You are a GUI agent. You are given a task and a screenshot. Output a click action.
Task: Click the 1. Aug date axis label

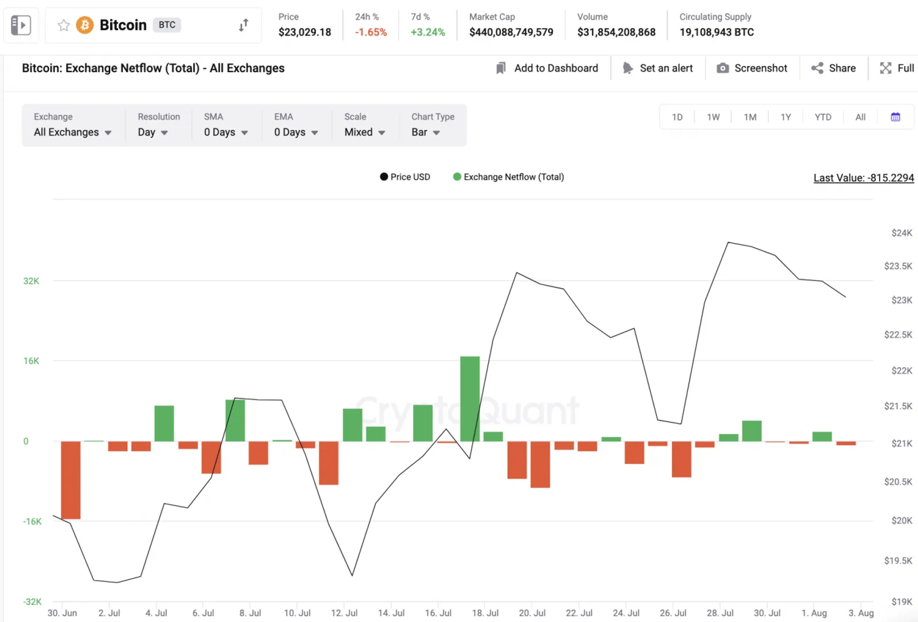click(x=814, y=613)
